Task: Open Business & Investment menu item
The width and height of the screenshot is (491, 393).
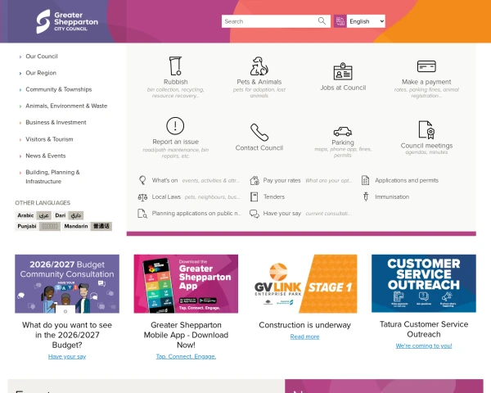Action: (x=56, y=123)
